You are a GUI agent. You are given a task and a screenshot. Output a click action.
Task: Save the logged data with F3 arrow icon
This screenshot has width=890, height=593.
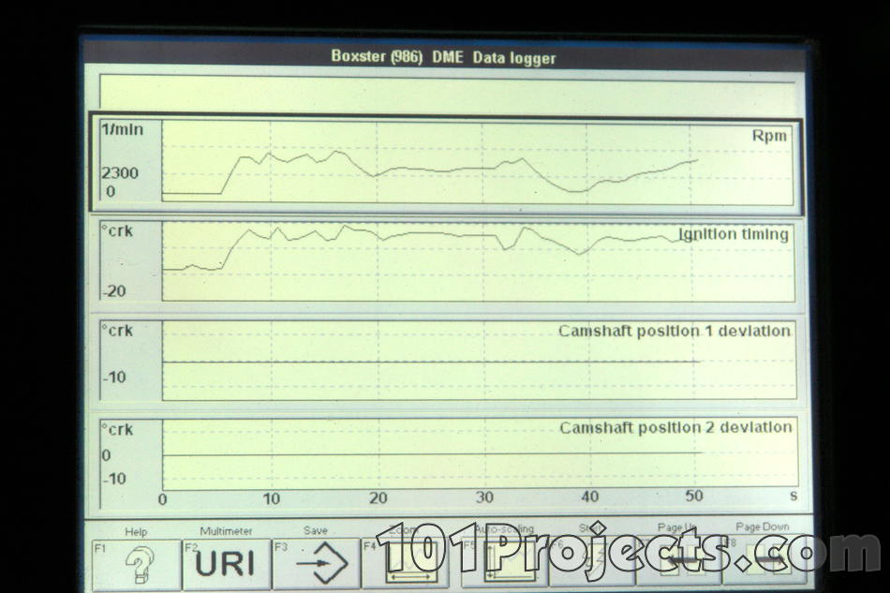[x=316, y=563]
